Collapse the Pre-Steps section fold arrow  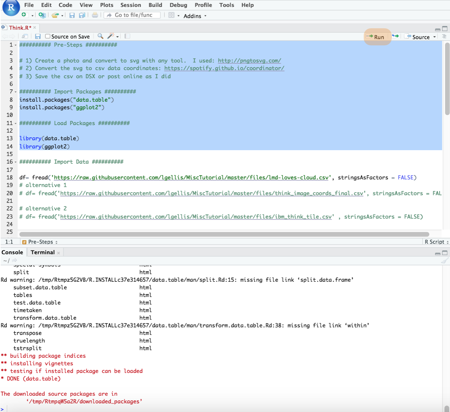click(16, 45)
